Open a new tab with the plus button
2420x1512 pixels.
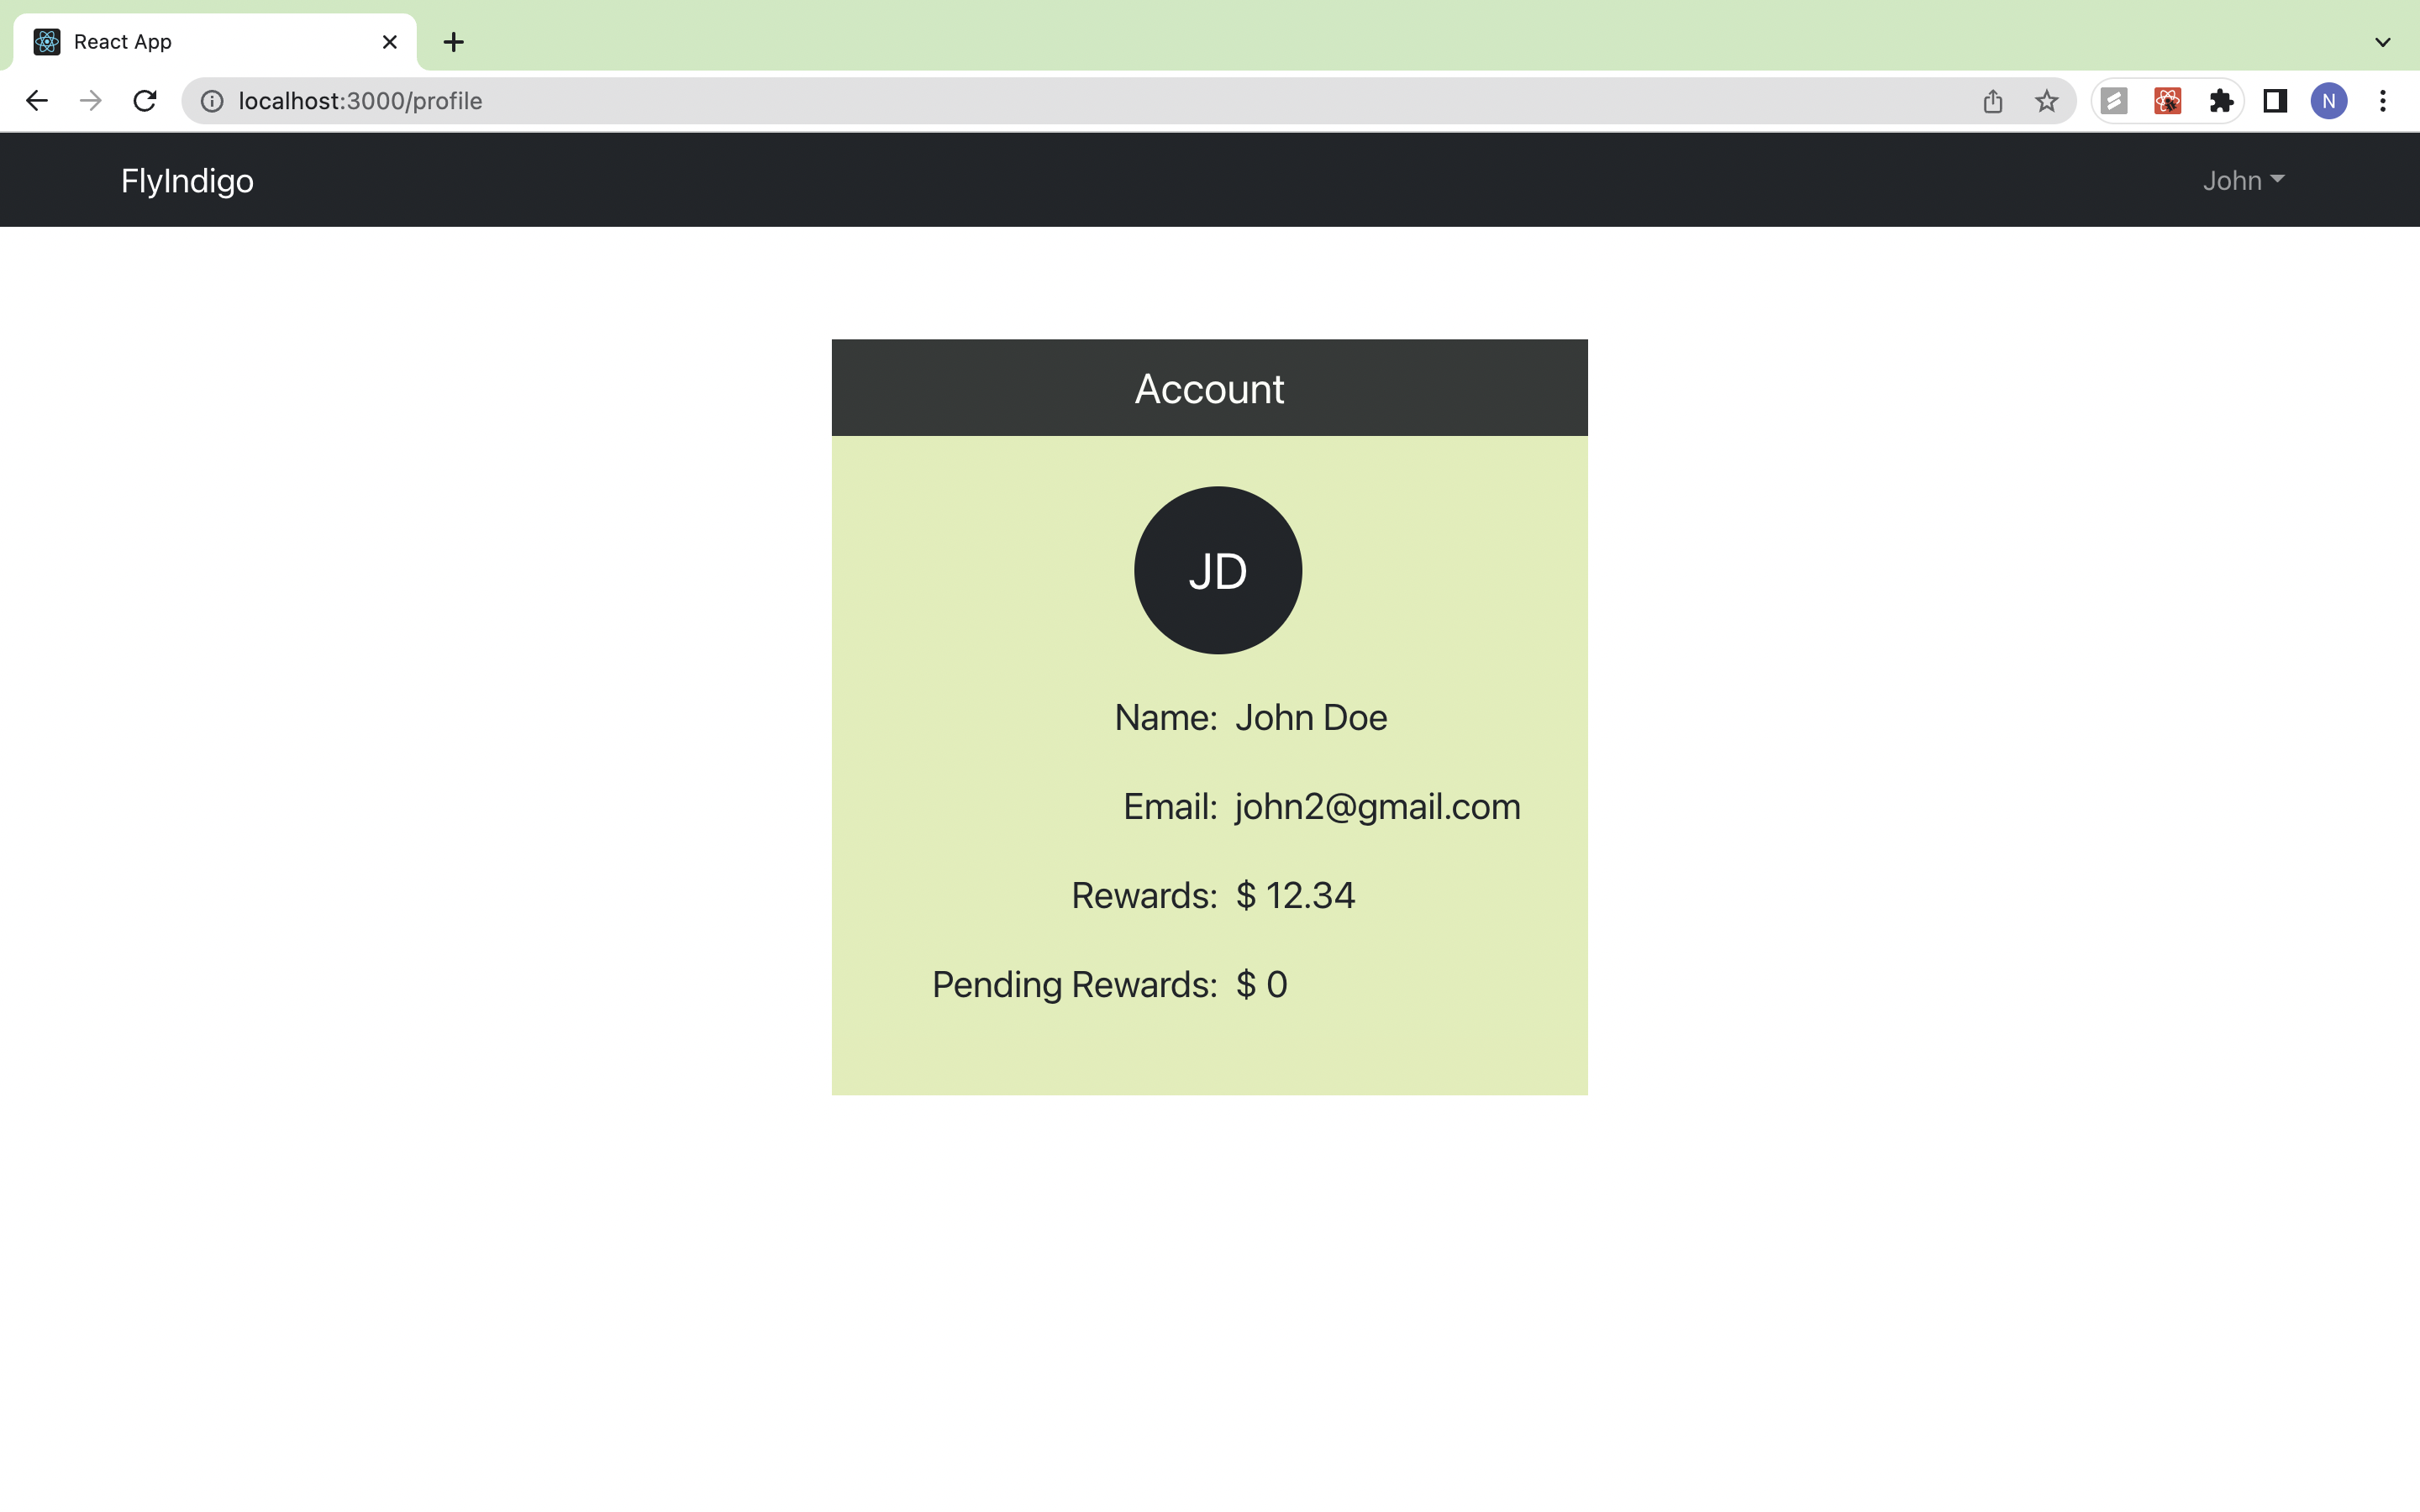click(x=454, y=41)
